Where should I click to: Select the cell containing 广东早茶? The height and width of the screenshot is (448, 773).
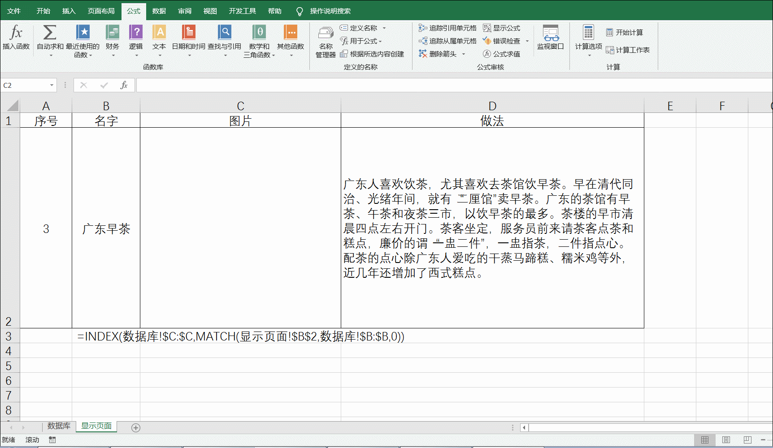[106, 228]
